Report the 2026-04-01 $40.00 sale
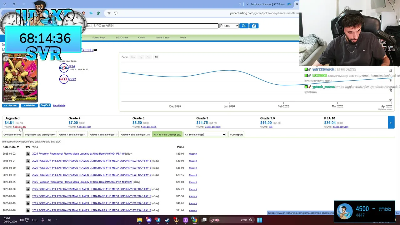 pyautogui.click(x=193, y=161)
